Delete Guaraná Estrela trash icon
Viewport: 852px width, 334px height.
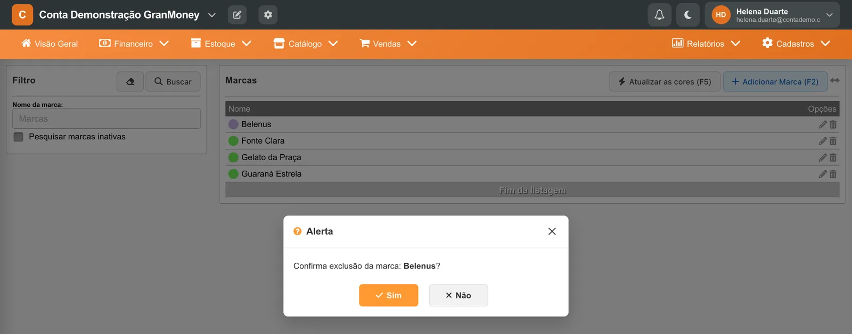(833, 174)
